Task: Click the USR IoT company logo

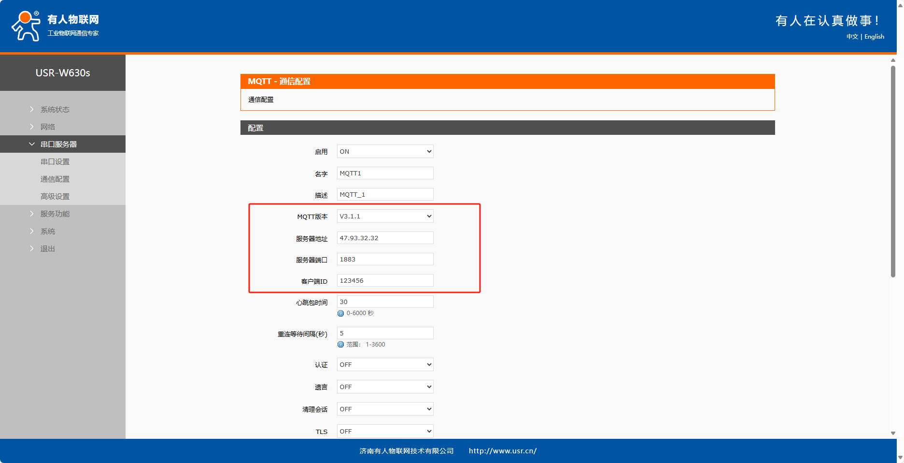Action: click(x=55, y=26)
